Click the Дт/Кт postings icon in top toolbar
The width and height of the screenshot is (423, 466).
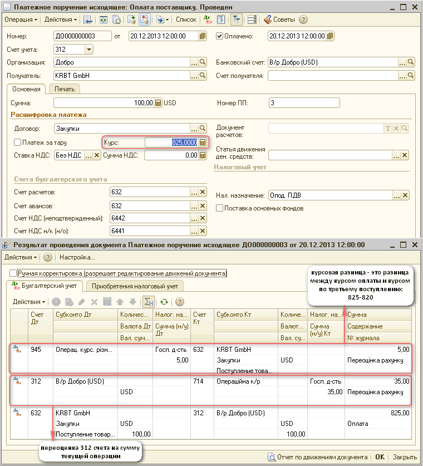point(208,19)
